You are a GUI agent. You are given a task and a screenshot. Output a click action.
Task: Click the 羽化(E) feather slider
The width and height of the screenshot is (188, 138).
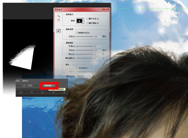[x=85, y=50]
